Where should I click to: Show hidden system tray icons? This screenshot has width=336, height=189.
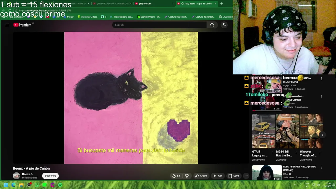[295, 185]
